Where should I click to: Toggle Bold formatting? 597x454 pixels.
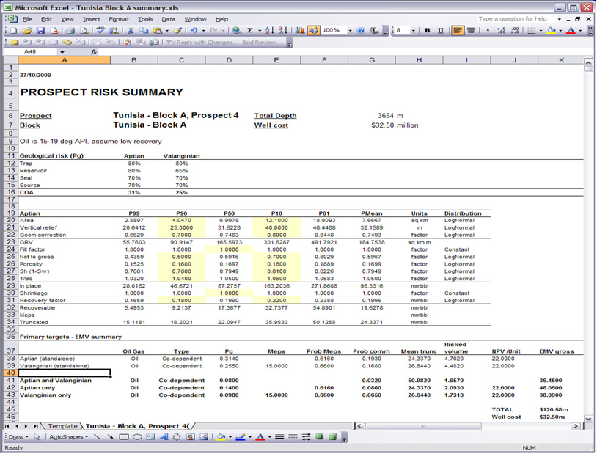pos(428,31)
